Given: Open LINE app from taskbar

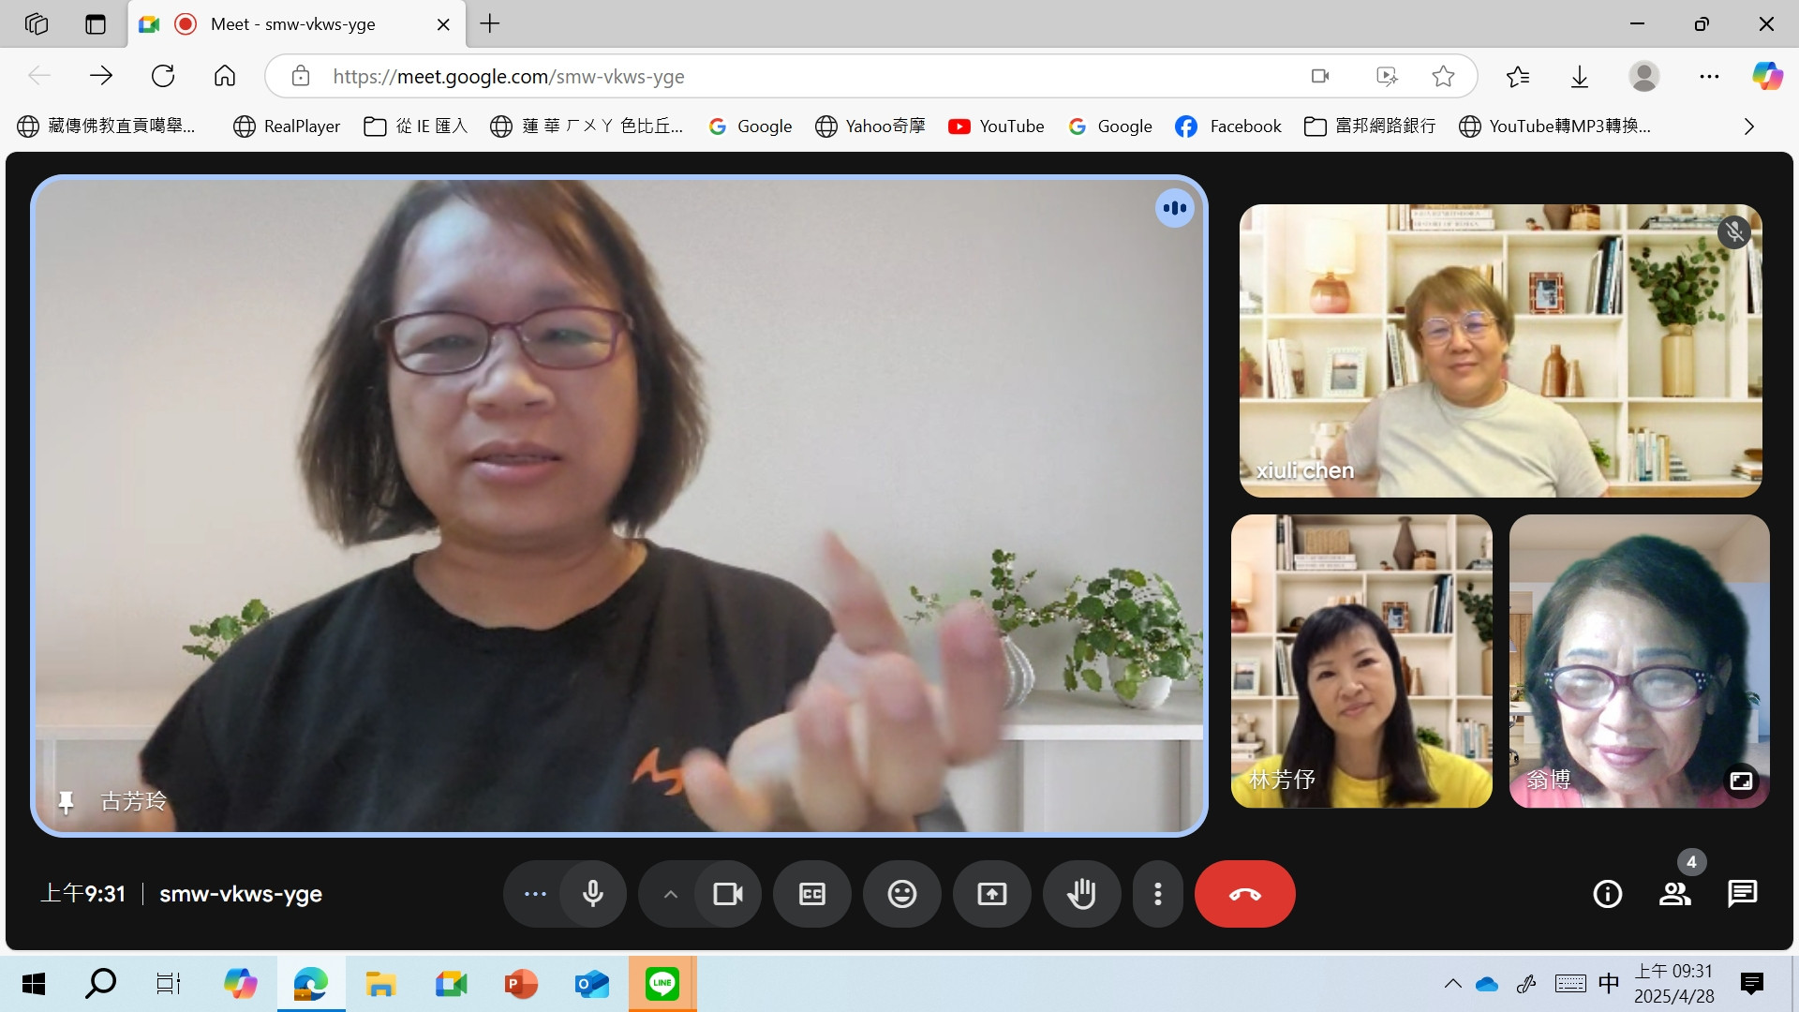Looking at the screenshot, I should pyautogui.click(x=662, y=984).
